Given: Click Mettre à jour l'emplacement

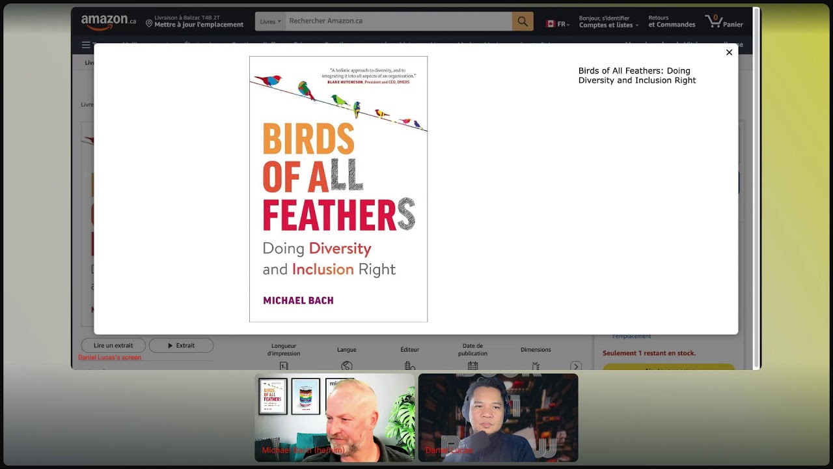Looking at the screenshot, I should coord(199,25).
